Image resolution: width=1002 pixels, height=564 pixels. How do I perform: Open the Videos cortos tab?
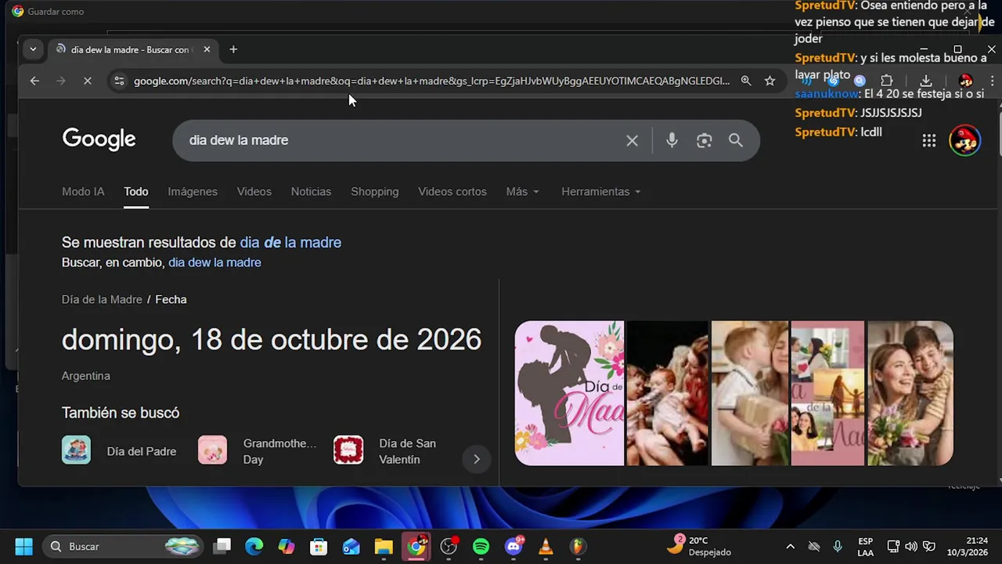pyautogui.click(x=452, y=191)
